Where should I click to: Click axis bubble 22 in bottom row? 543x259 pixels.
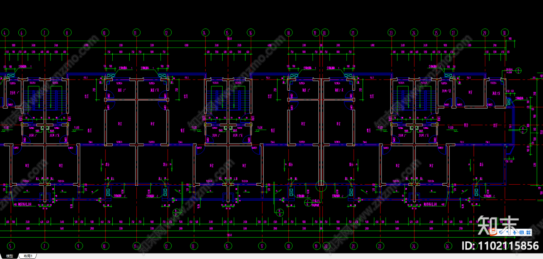pyautogui.click(x=380, y=246)
